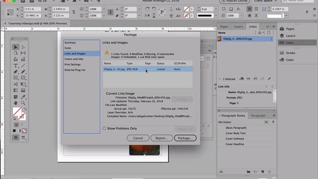Image resolution: width=318 pixels, height=179 pixels.
Task: Select the Eyedropper tool
Action: pyautogui.click(x=23, y=97)
